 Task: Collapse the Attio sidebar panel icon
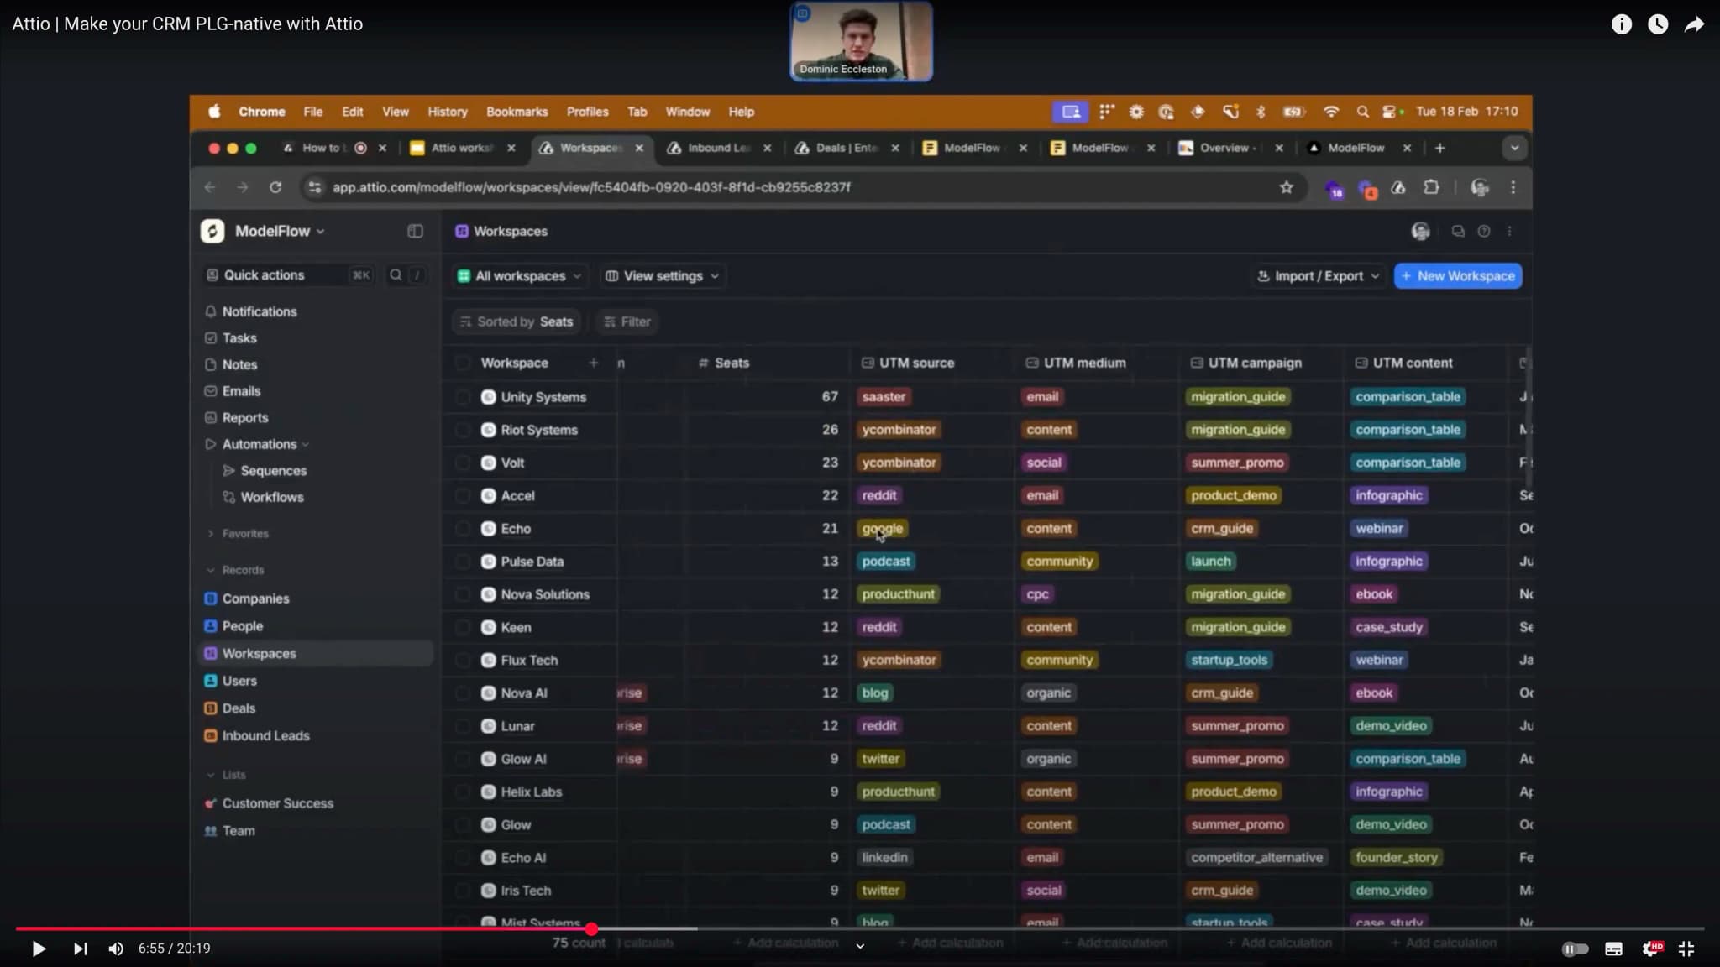(x=415, y=231)
